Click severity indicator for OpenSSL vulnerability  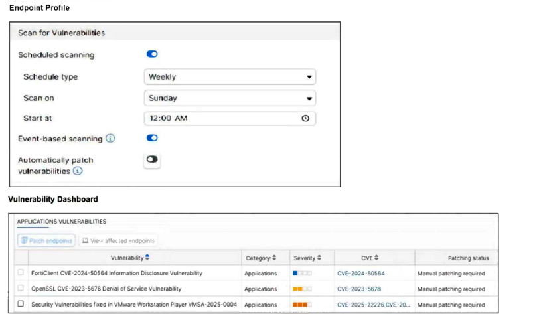pyautogui.click(x=302, y=289)
